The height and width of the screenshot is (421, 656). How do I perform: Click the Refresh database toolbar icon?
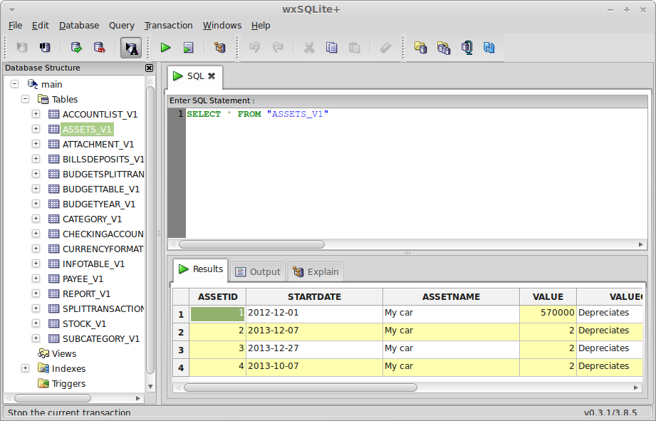pyautogui.click(x=489, y=48)
